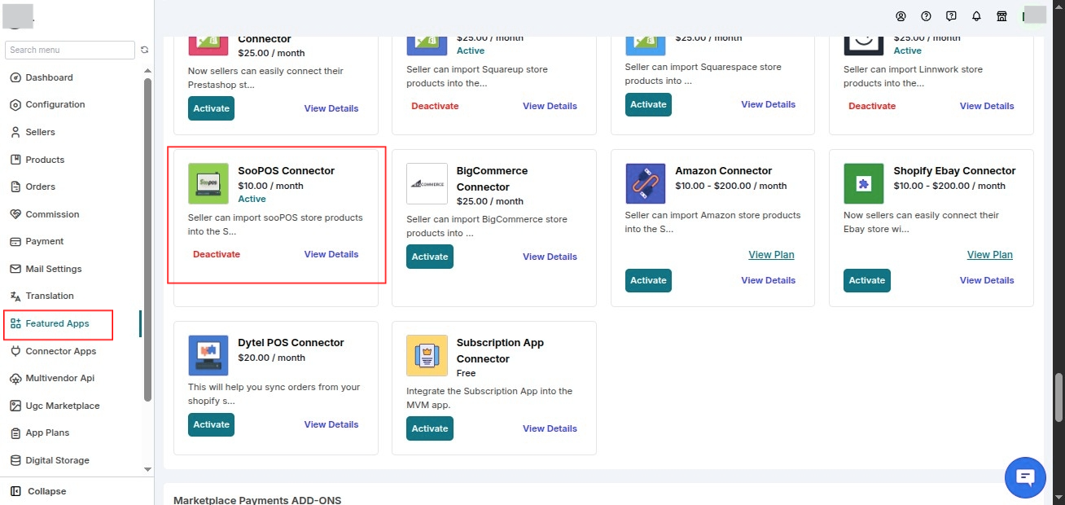Click the SooPOS Connector app icon
Image resolution: width=1065 pixels, height=505 pixels.
pyautogui.click(x=208, y=183)
